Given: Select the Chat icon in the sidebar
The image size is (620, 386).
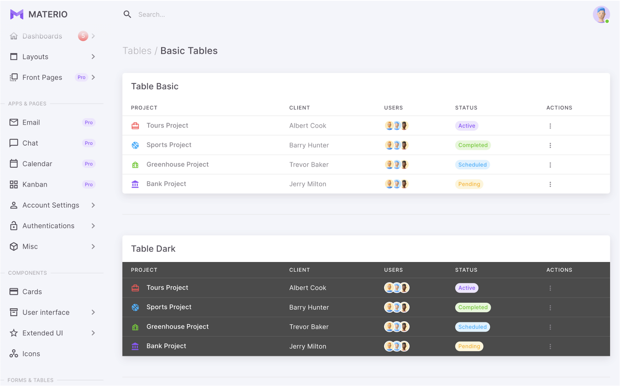Looking at the screenshot, I should tap(14, 143).
